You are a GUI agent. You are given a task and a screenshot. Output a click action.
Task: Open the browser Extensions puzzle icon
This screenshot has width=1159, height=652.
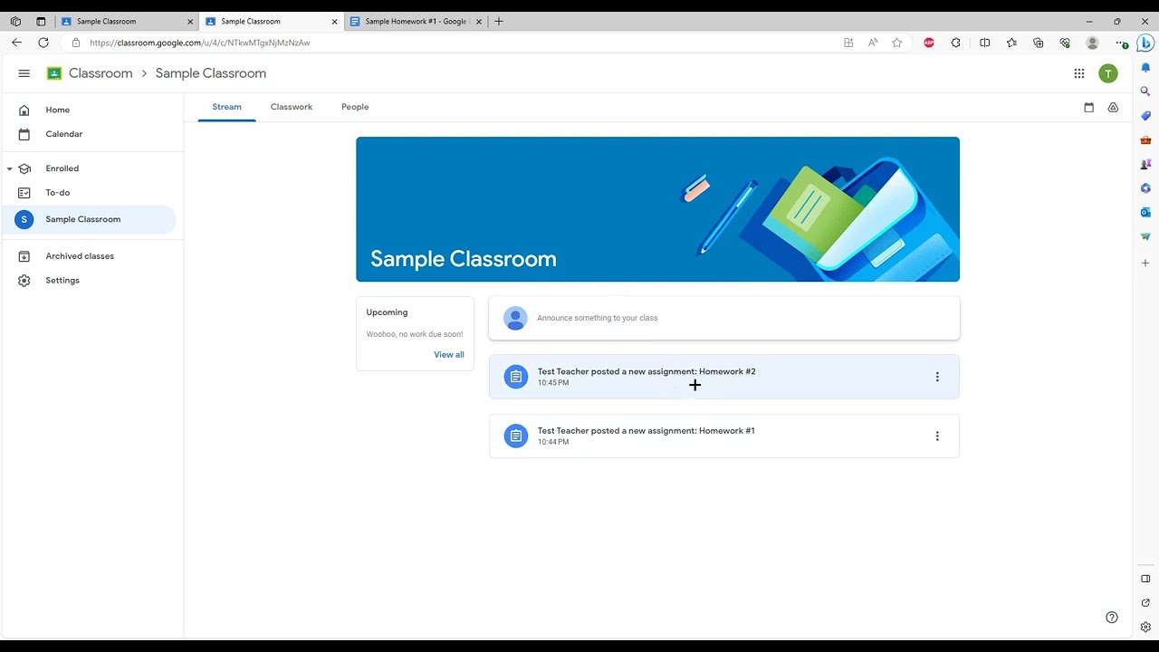(x=956, y=43)
